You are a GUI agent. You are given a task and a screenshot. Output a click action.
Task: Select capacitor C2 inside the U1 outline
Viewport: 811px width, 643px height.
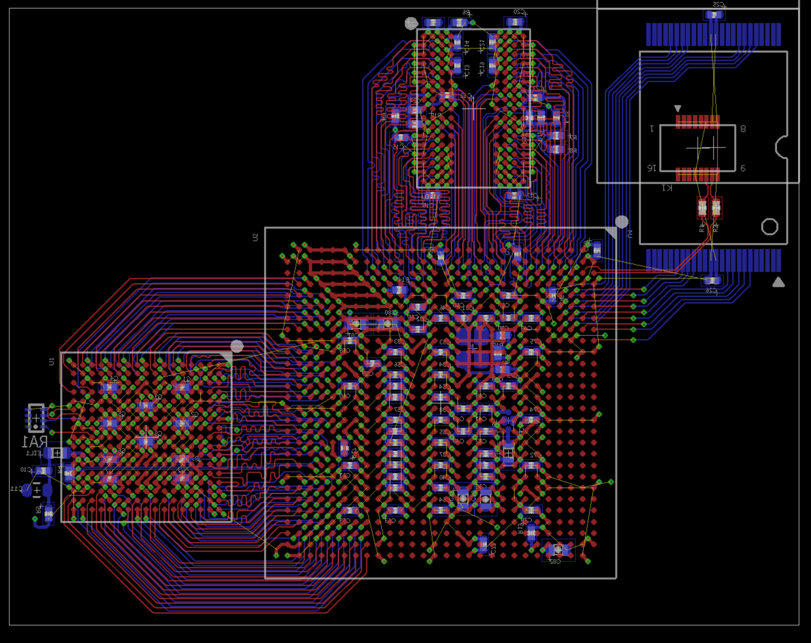pos(181,423)
